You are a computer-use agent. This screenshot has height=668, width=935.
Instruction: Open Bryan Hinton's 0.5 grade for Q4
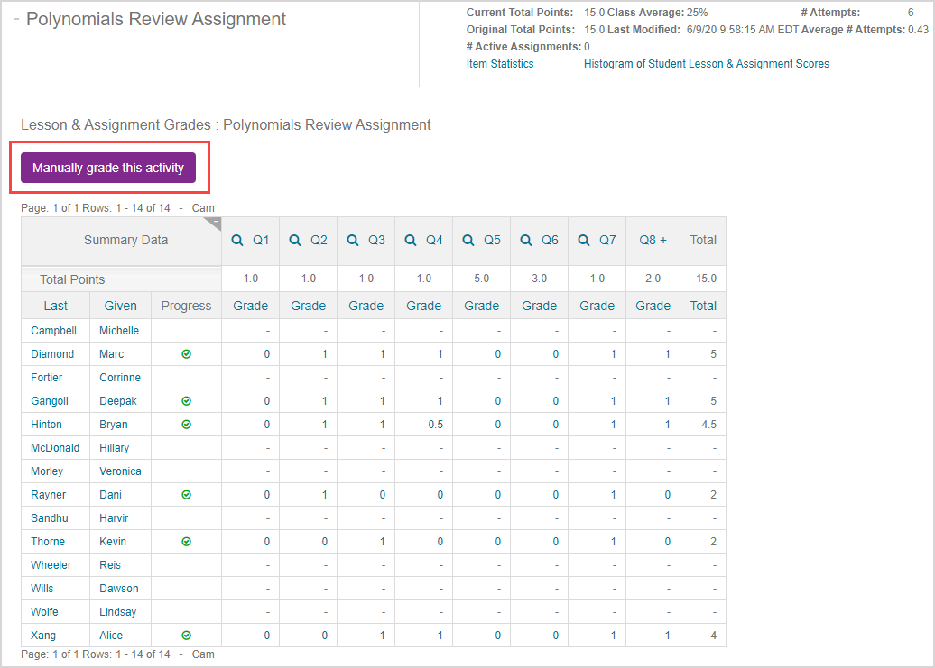(x=435, y=425)
